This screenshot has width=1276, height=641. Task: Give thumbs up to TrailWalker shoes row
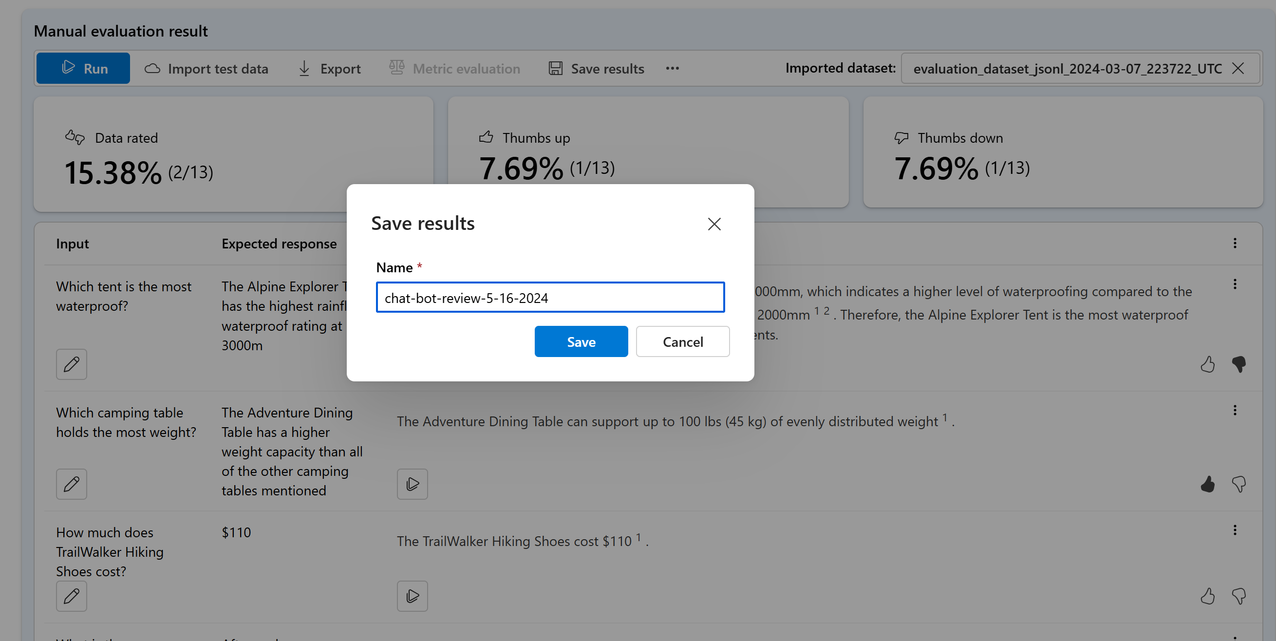[1208, 596]
